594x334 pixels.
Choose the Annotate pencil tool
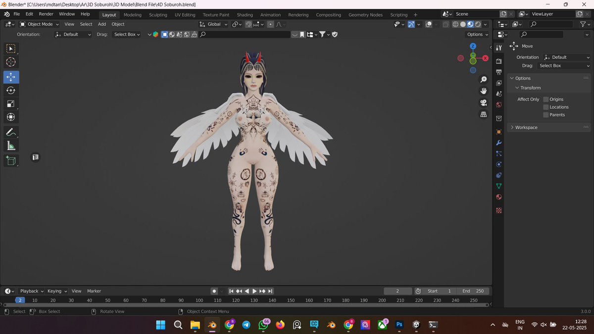point(11,133)
